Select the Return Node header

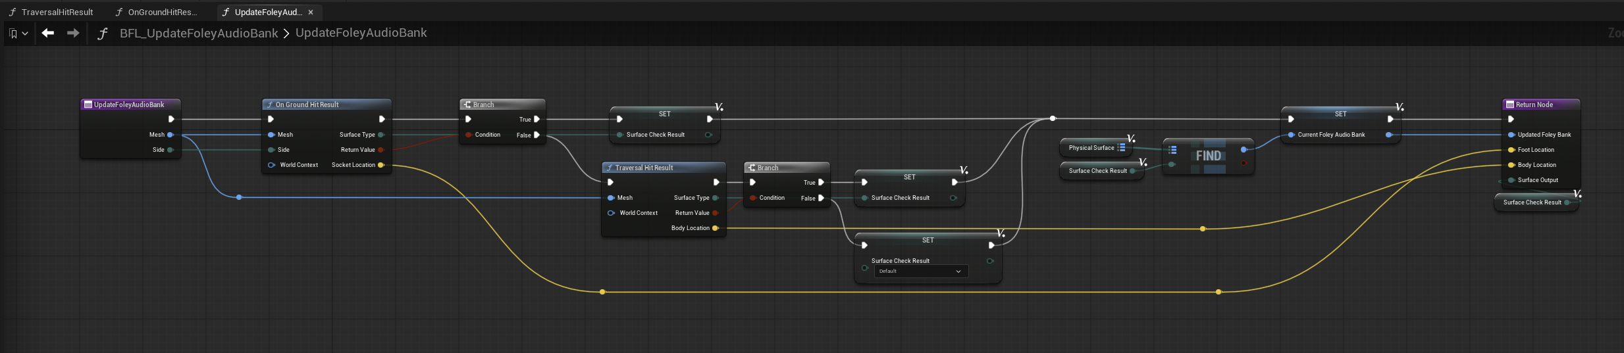tap(1540, 105)
